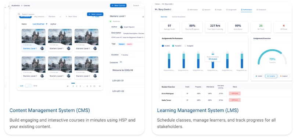Click the Gradebook tab's icon
The height and width of the screenshot is (138, 294).
click(x=257, y=9)
